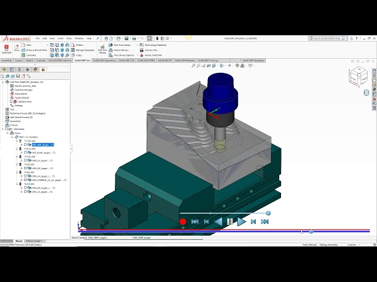Step back one move in simulation
377x282 pixels.
[206, 222]
